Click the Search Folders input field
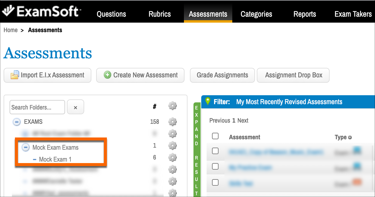The width and height of the screenshot is (375, 197). point(37,107)
